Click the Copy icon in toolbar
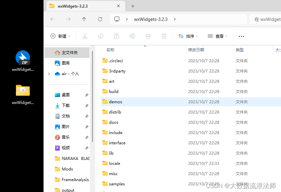The width and height of the screenshot is (281, 192). pos(101,36)
